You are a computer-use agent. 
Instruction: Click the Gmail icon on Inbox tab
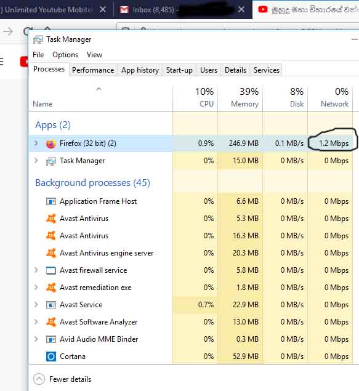tap(124, 9)
